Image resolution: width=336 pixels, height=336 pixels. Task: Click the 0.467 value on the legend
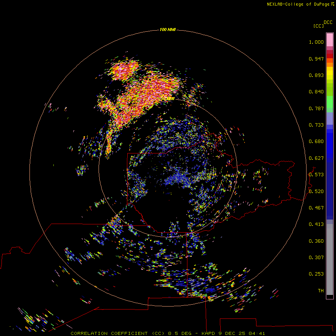[x=316, y=208]
